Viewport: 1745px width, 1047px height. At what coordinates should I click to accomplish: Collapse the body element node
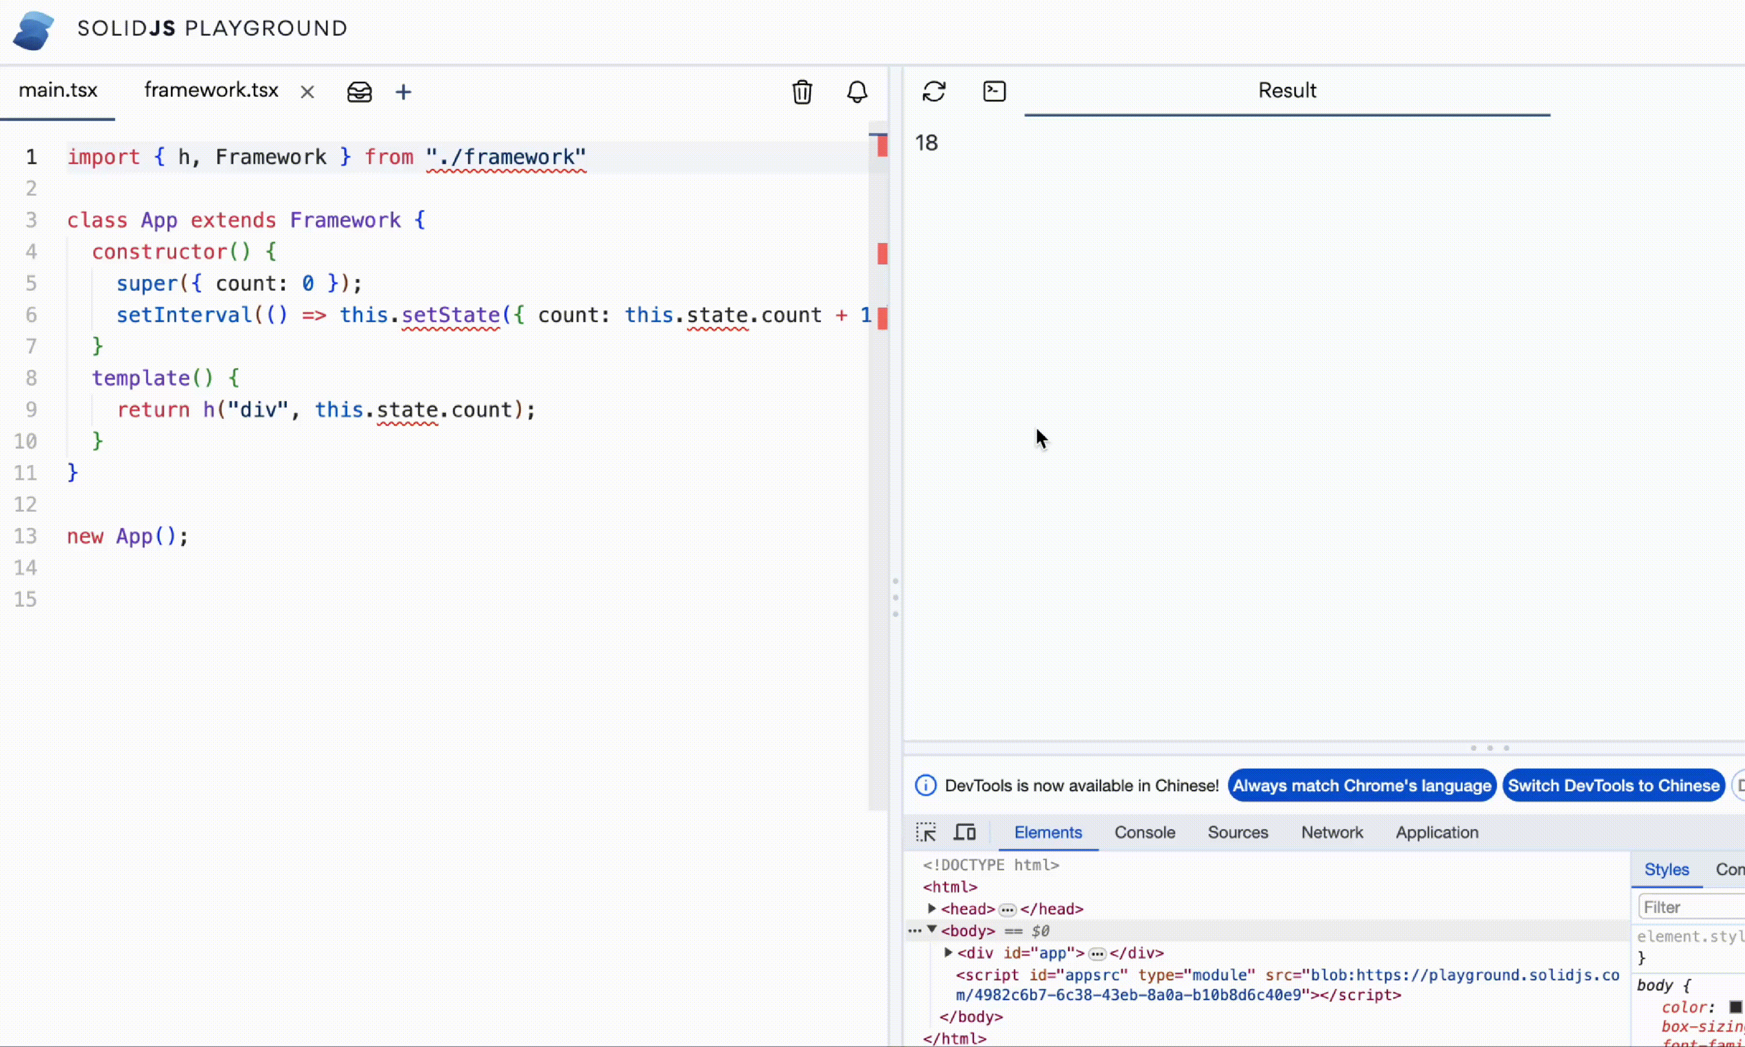932,931
